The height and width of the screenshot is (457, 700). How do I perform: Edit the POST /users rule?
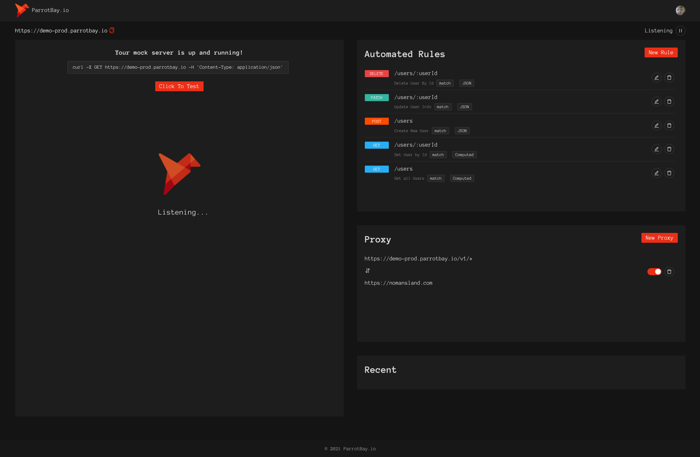(x=656, y=125)
